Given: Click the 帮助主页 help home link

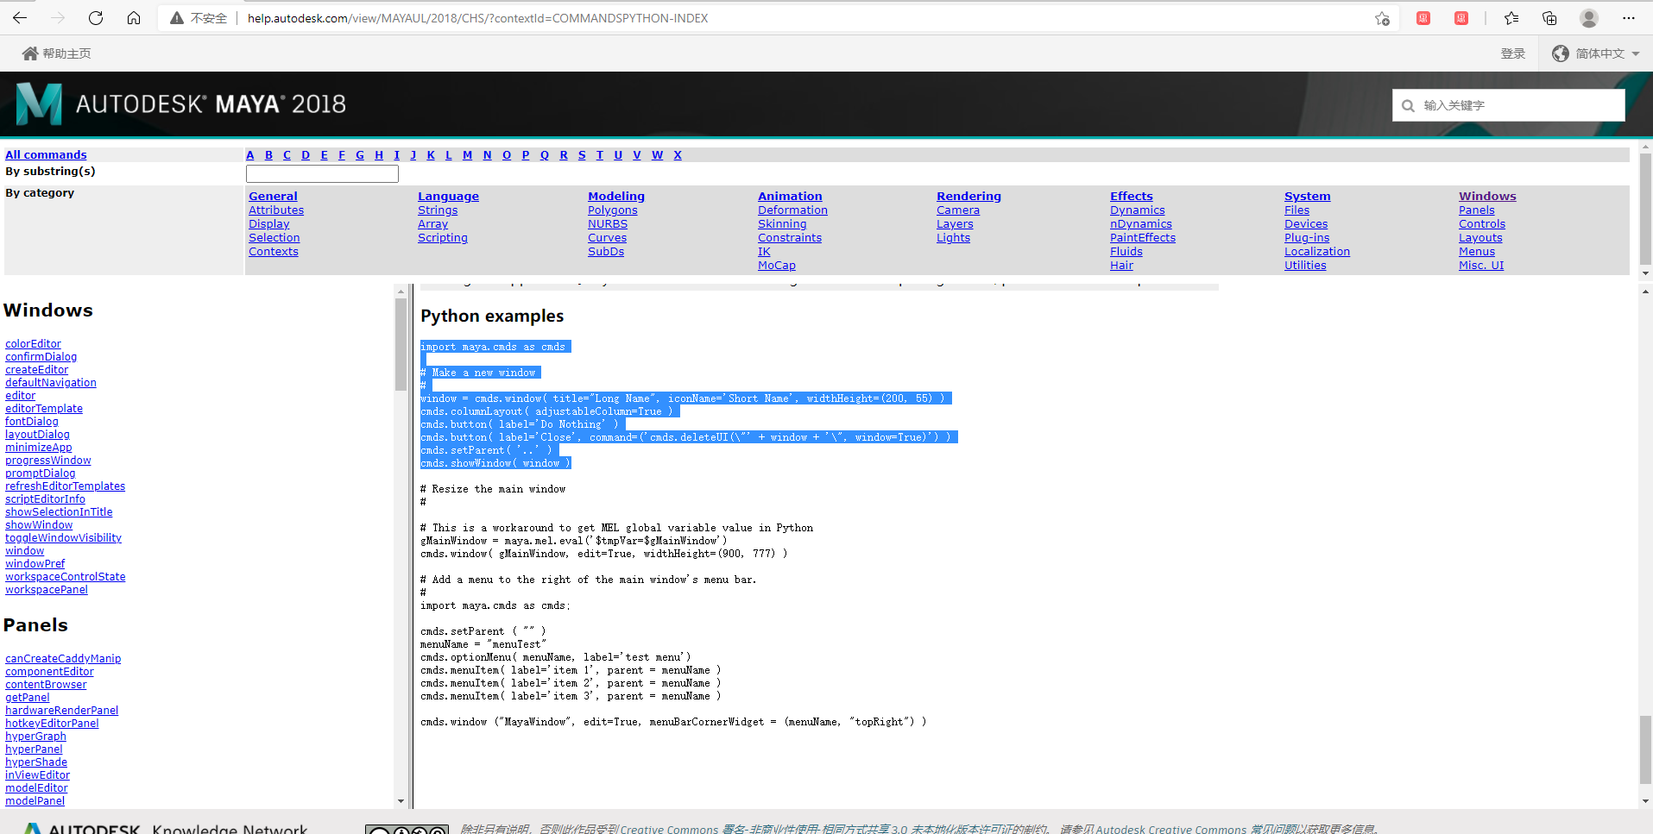Looking at the screenshot, I should (66, 53).
